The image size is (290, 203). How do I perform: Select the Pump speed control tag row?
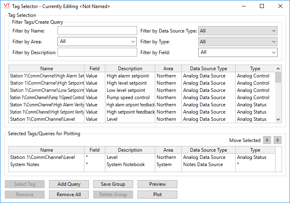tap(129, 97)
